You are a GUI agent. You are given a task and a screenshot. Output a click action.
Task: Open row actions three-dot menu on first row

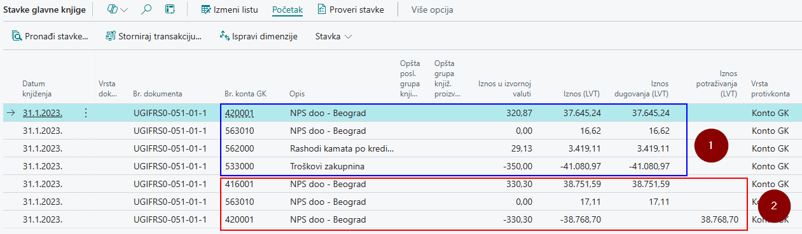86,113
